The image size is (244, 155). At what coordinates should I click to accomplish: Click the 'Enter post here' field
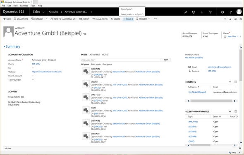click(x=121, y=60)
